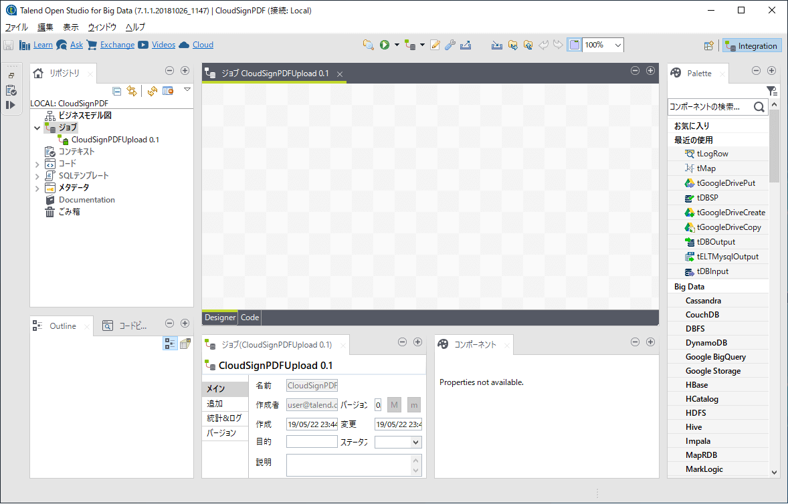This screenshot has width=788, height=504.
Task: Click the folder with blue arrow toolbar icon
Action: point(512,45)
